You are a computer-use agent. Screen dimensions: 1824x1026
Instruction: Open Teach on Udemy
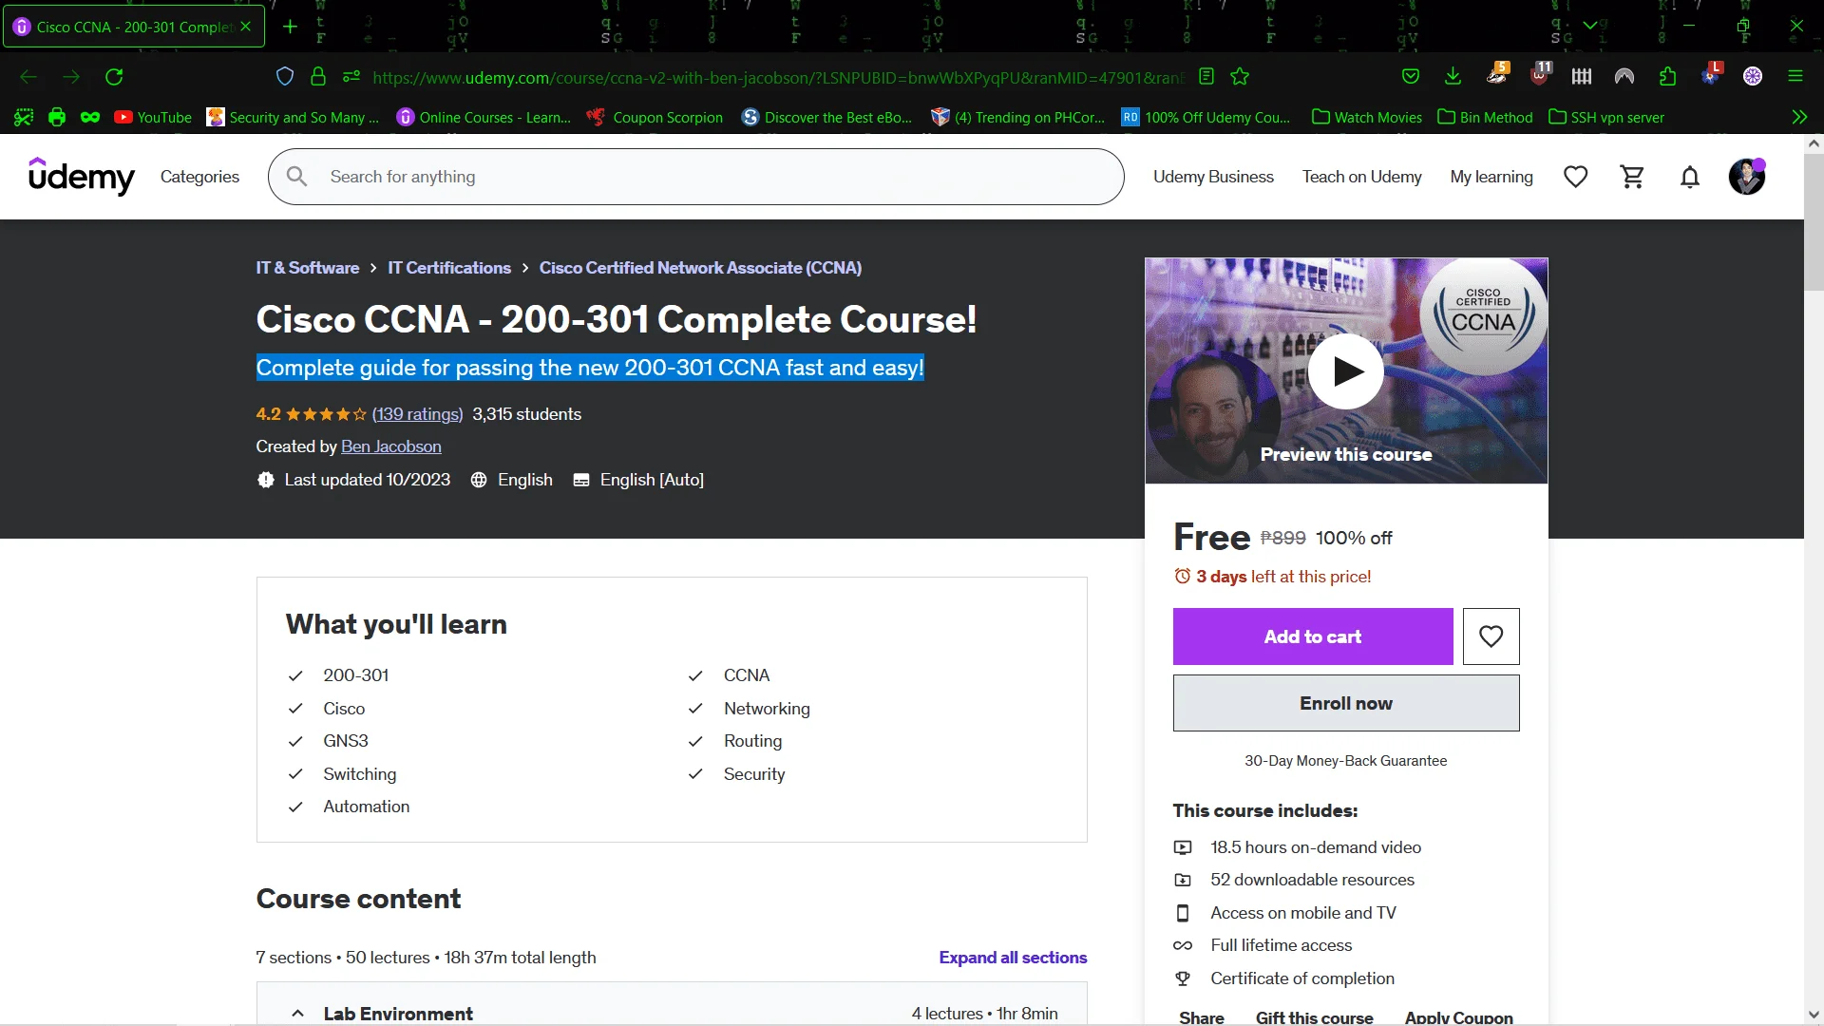[1361, 177]
